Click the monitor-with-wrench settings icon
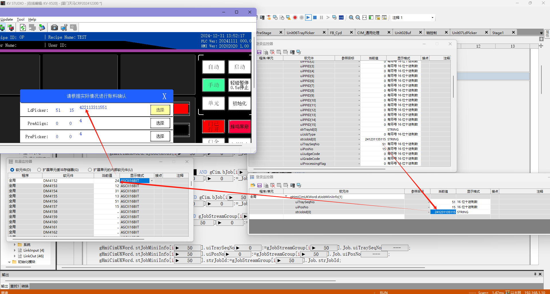 [64, 28]
